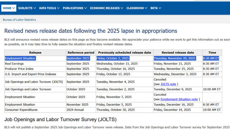The image size is (230, 129).
Task: Click the Time column header
Action: tap(212, 53)
